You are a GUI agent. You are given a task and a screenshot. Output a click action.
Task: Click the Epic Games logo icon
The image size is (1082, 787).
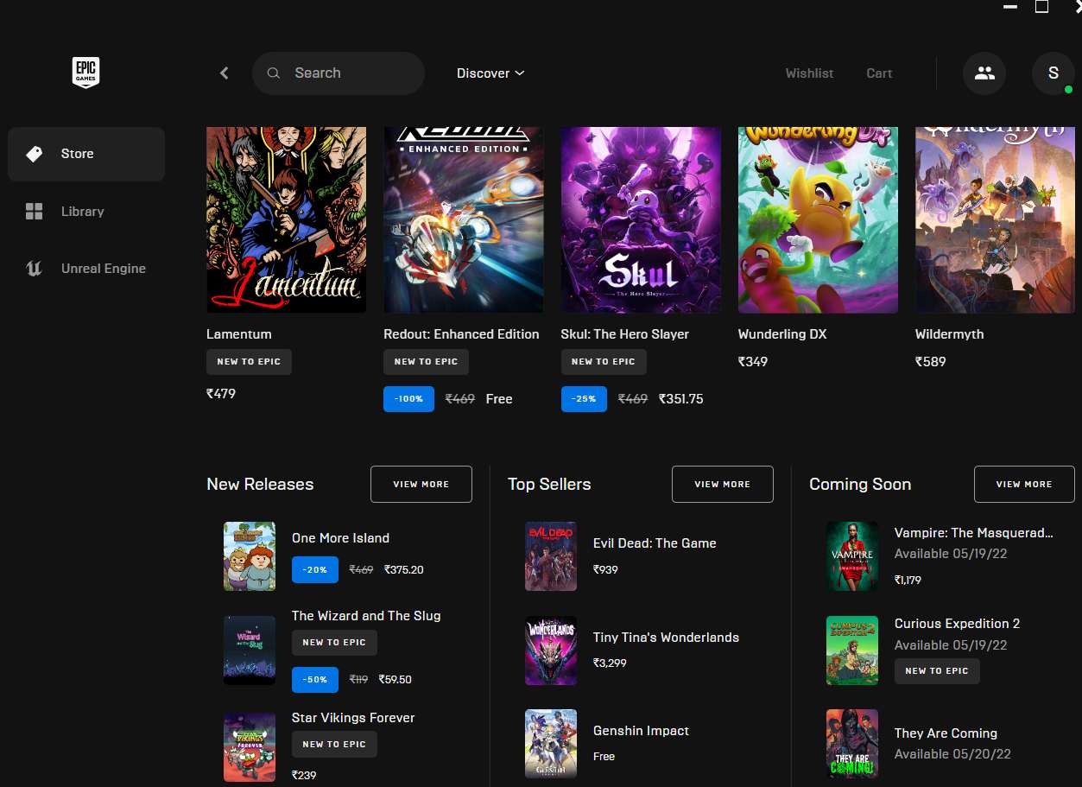[85, 73]
